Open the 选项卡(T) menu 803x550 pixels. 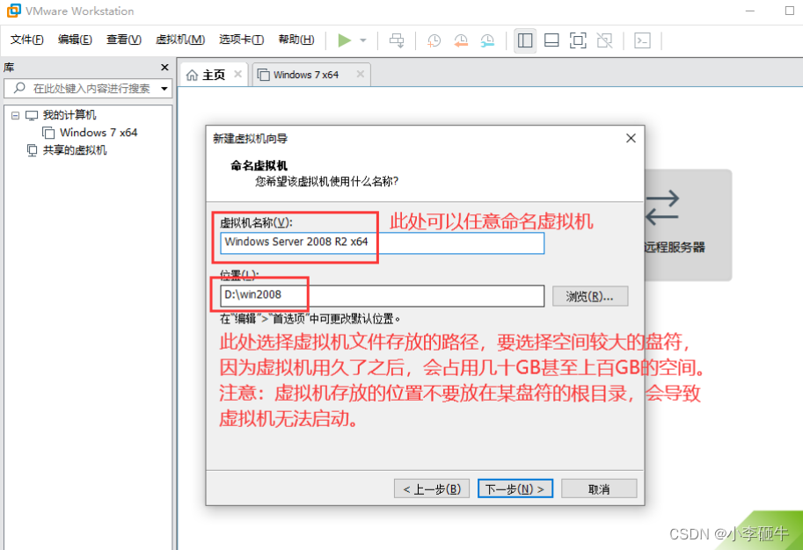[241, 40]
